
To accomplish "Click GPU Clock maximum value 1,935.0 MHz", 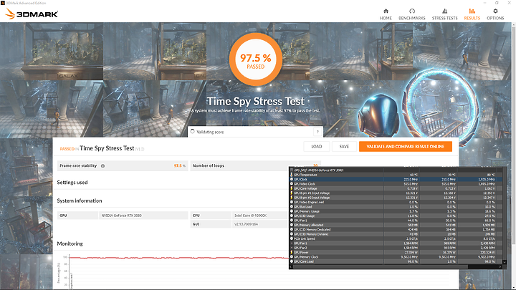I will [x=487, y=179].
